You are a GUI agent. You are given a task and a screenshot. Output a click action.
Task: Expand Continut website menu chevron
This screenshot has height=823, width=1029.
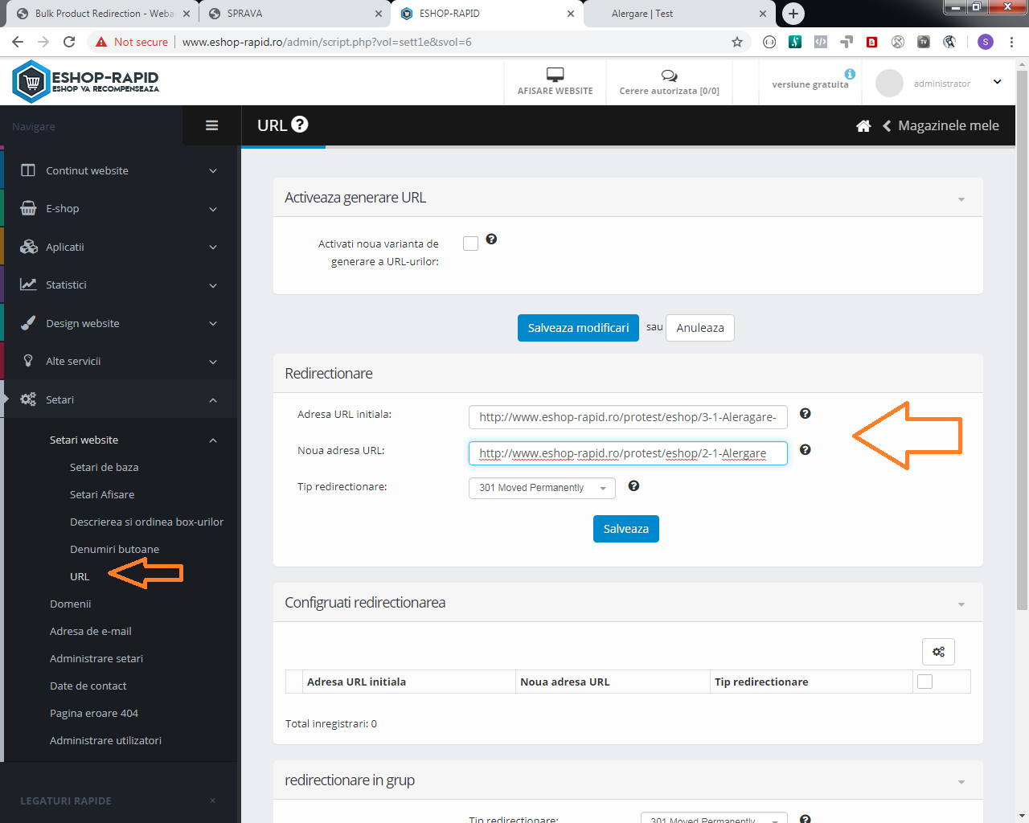(213, 170)
